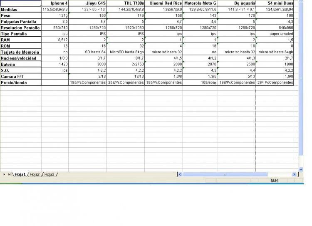The image size is (312, 226).
Task: Switch to the Hoja2 sheet tab
Action: [x=35, y=174]
